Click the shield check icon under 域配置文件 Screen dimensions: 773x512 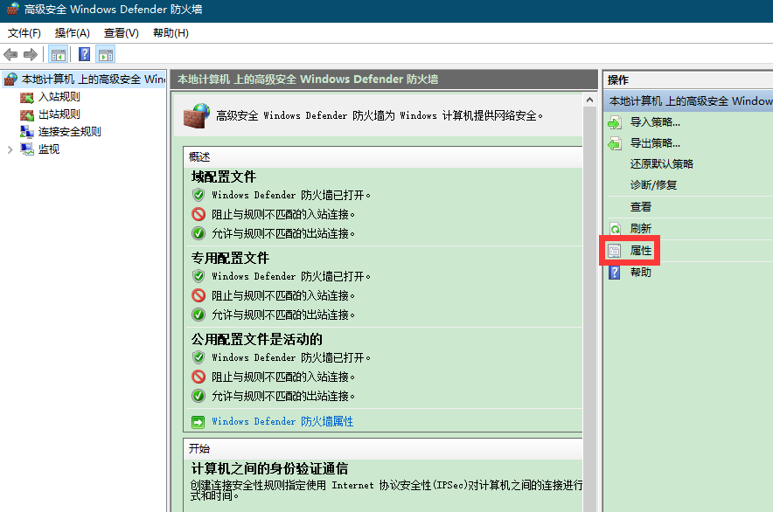[x=198, y=195]
